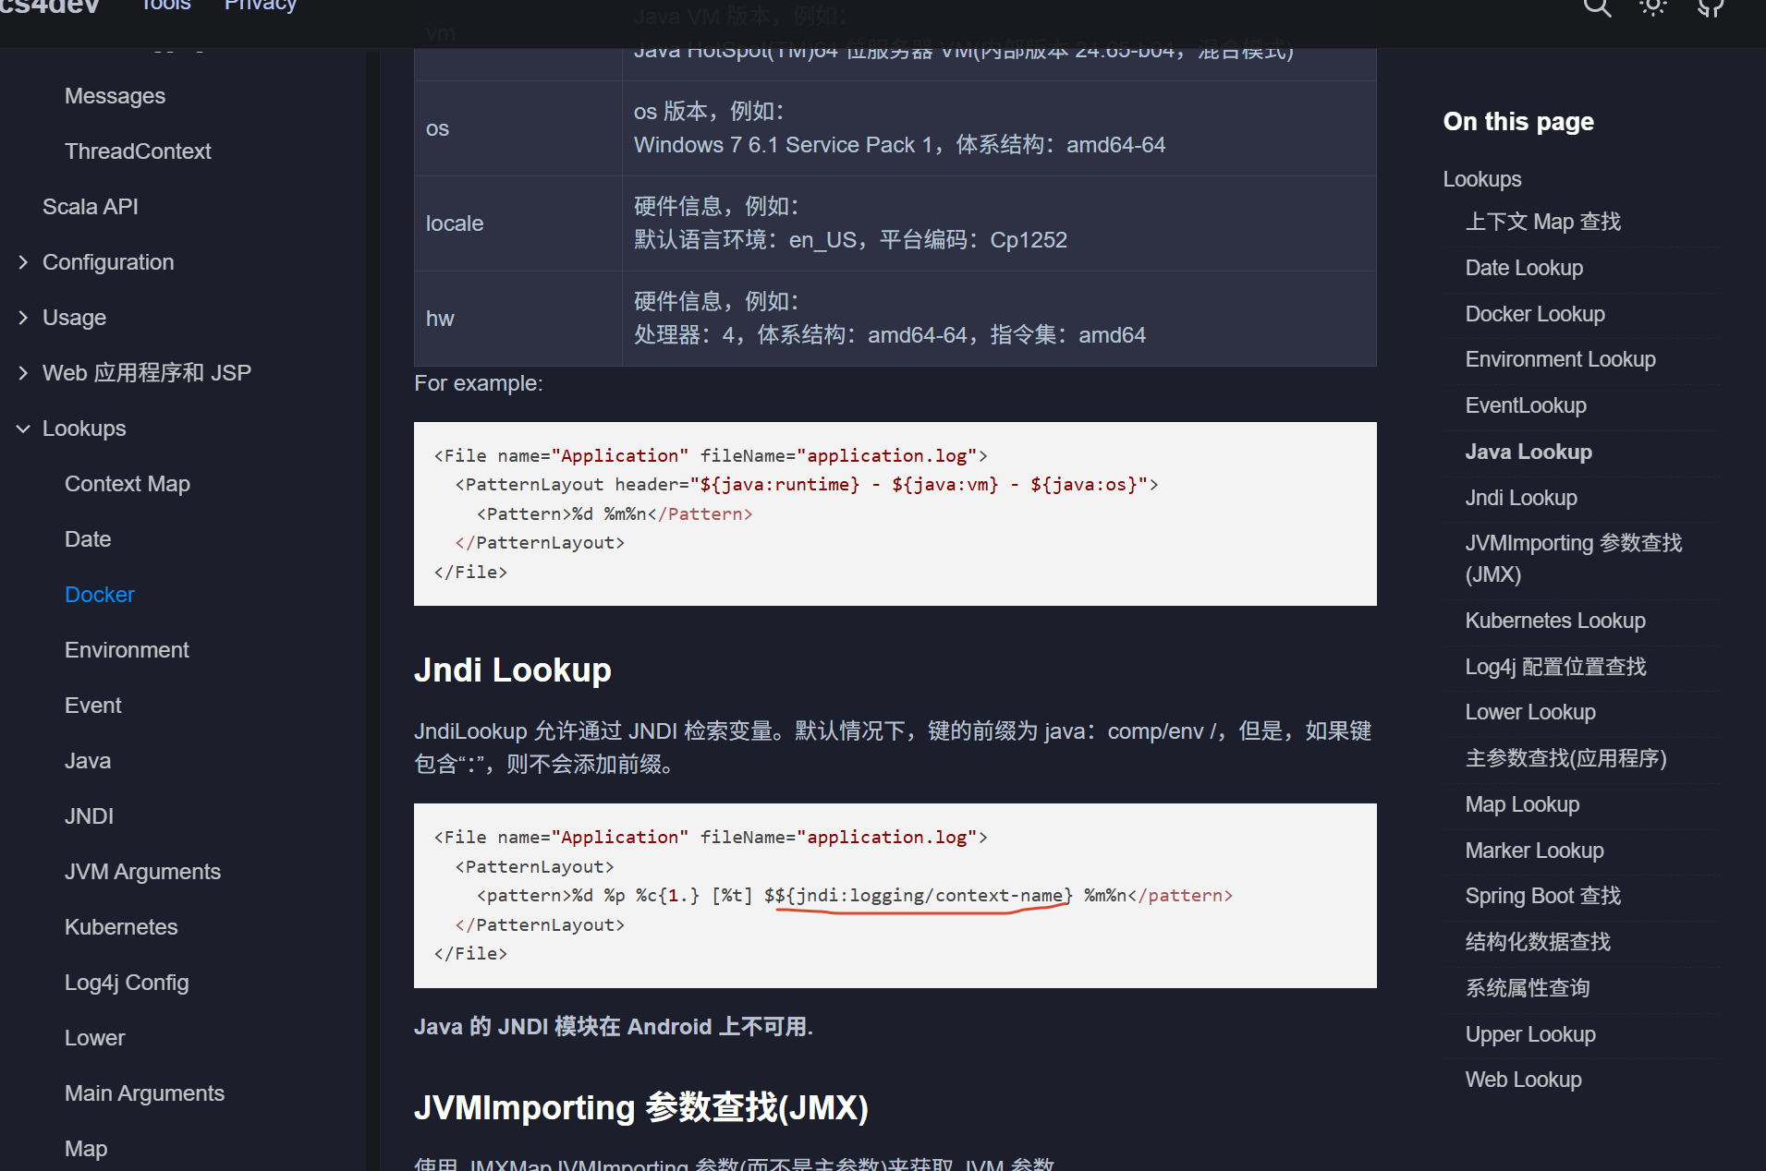Viewport: 1766px width, 1171px height.
Task: Collapse the Lookups sidebar section
Action: click(23, 429)
